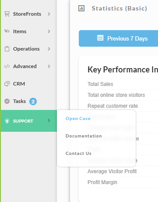Expand the Operations submenu chevron
This screenshot has height=202, width=158.
[49, 49]
